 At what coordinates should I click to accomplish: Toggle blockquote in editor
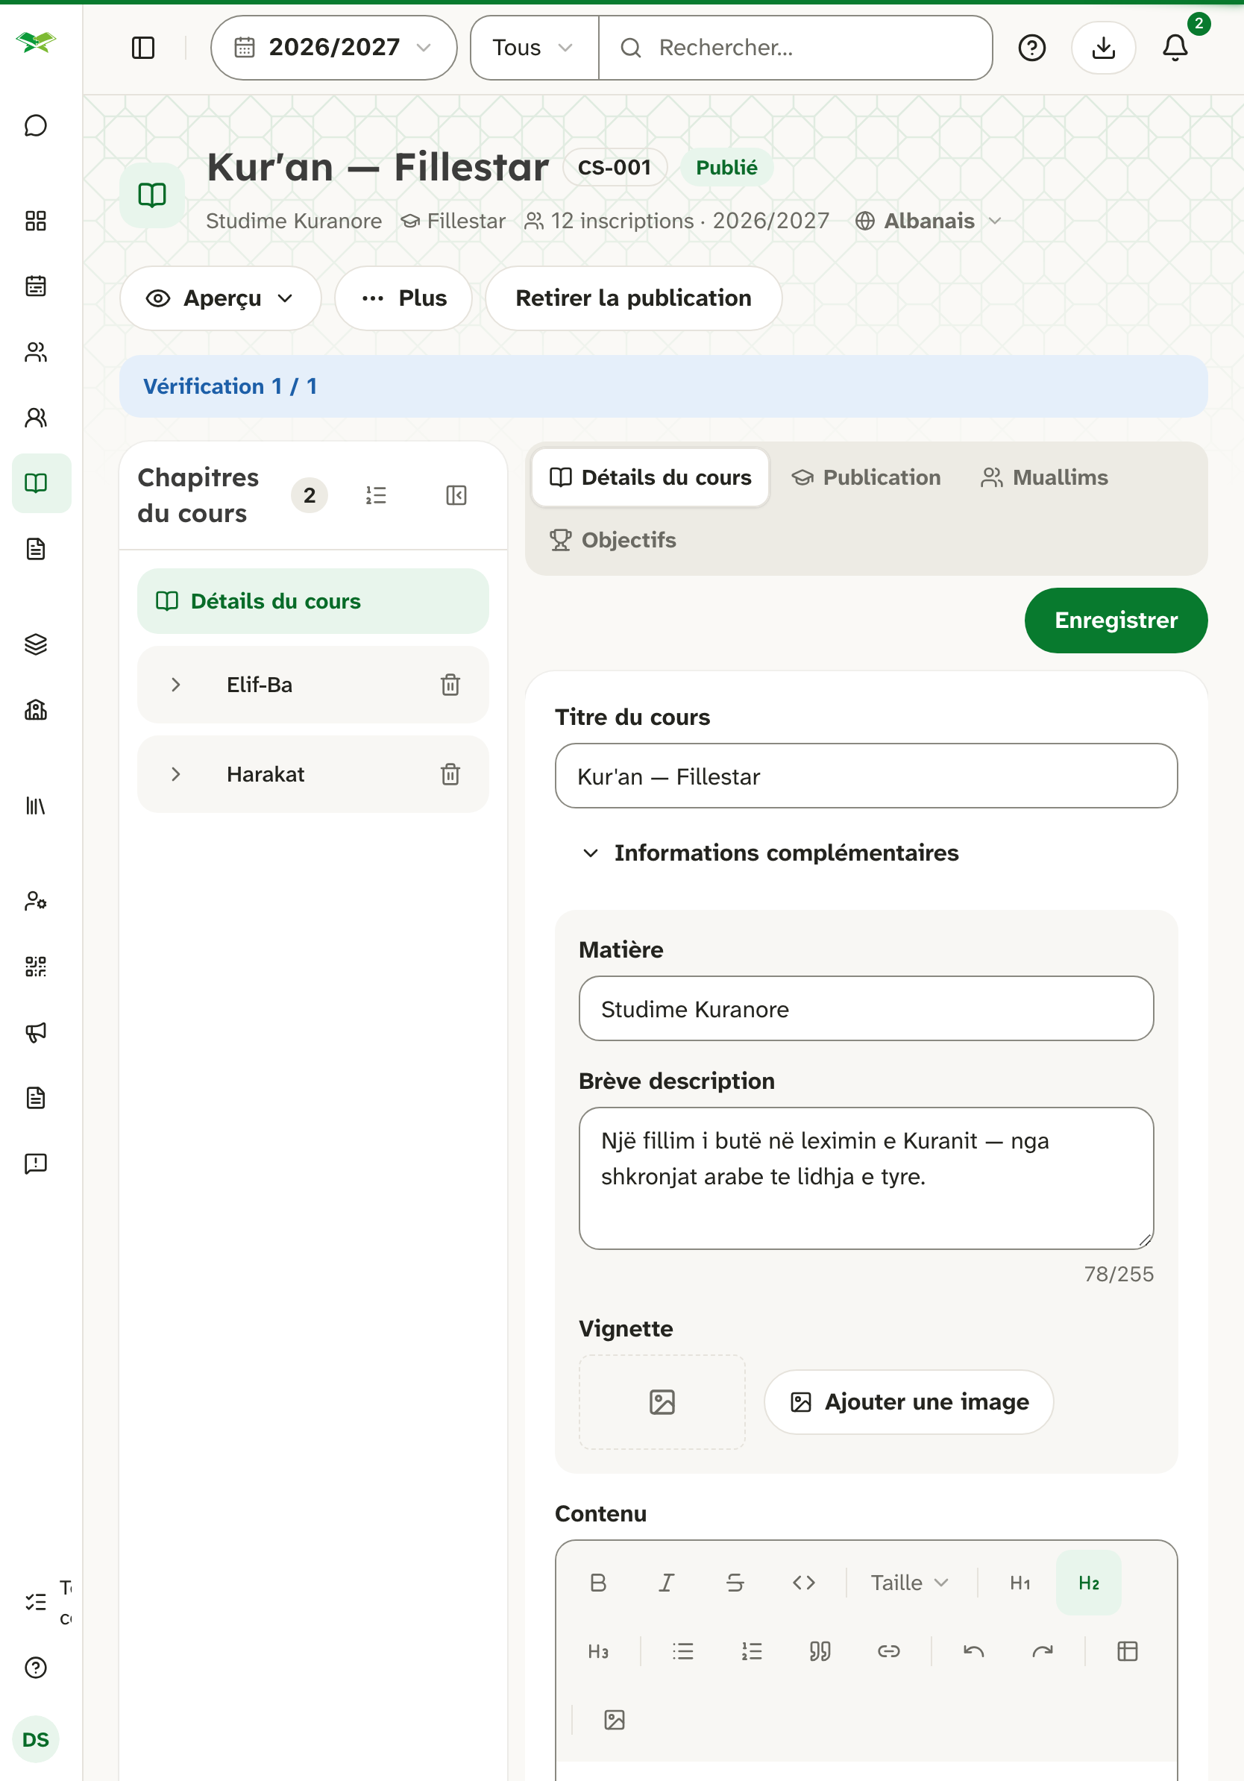click(x=820, y=1651)
